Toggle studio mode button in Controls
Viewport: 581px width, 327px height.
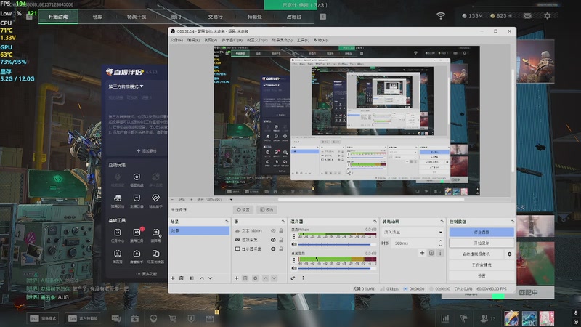[x=482, y=265]
